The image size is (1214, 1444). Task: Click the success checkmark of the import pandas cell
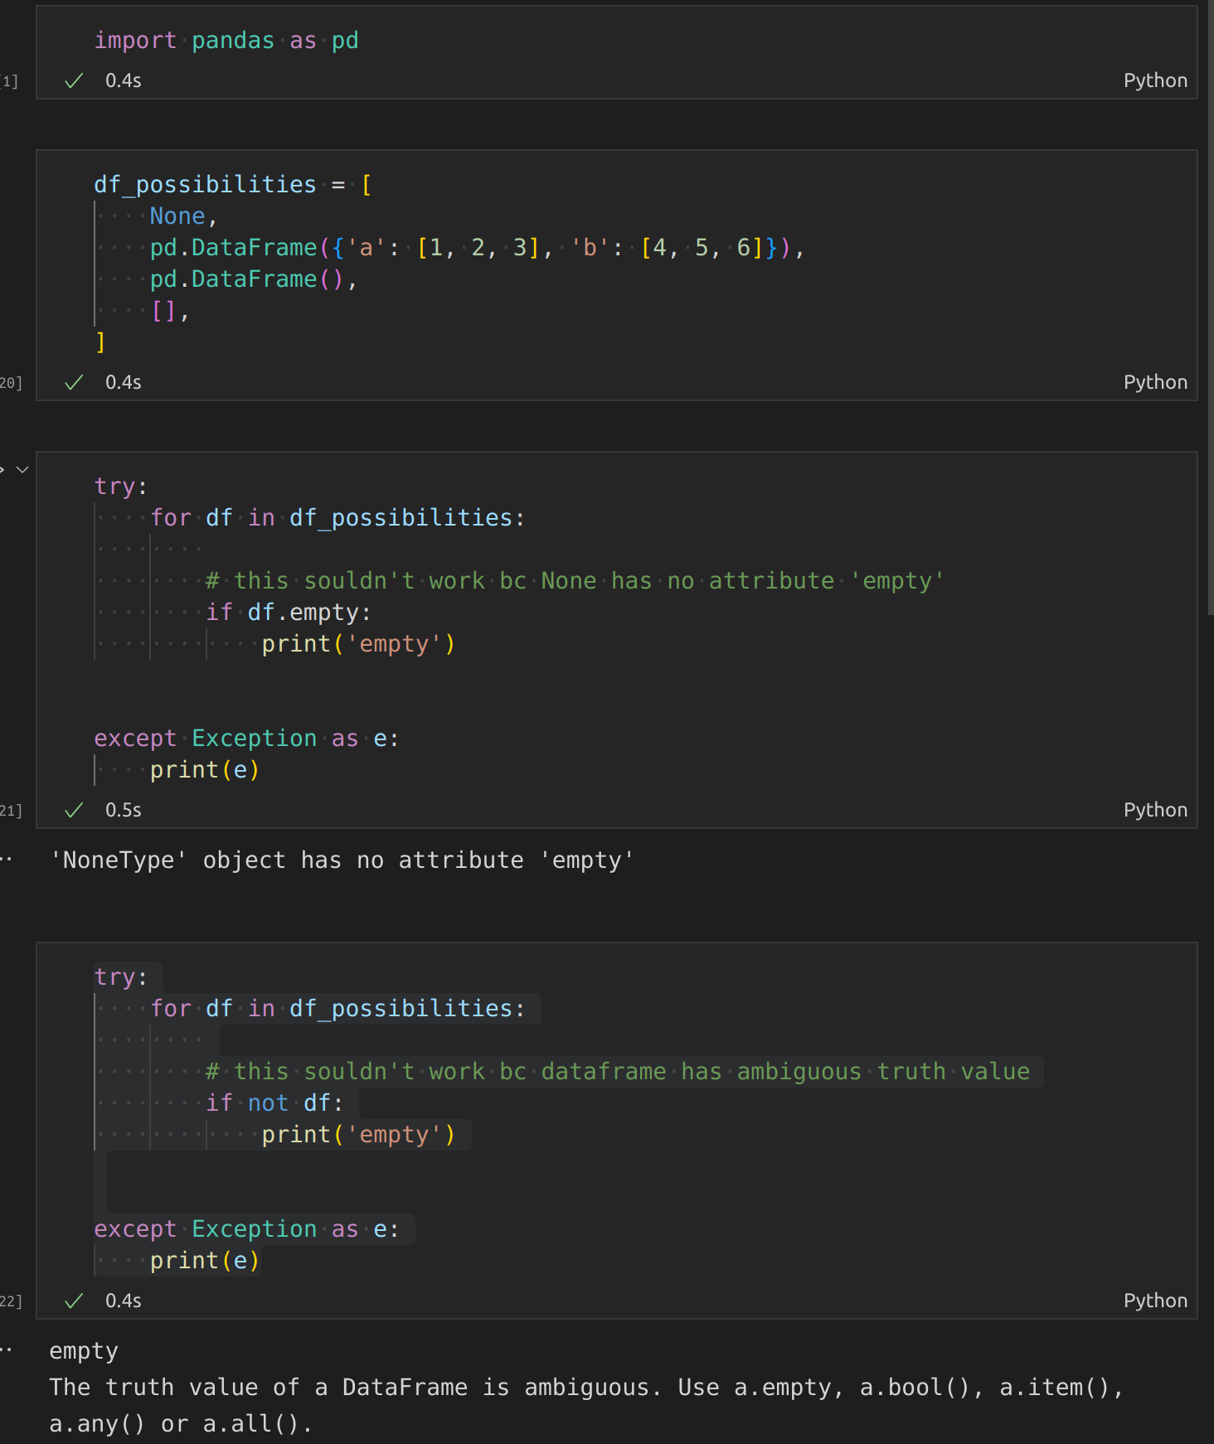(x=74, y=80)
